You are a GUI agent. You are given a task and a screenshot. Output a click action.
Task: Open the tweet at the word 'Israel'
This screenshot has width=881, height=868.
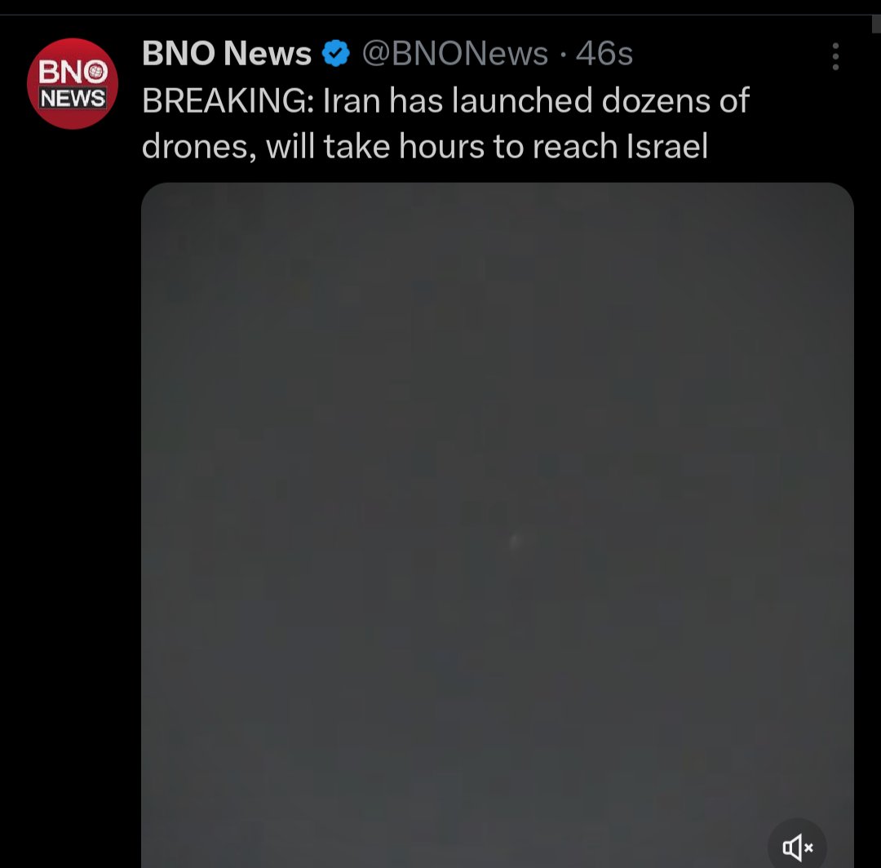tap(667, 146)
